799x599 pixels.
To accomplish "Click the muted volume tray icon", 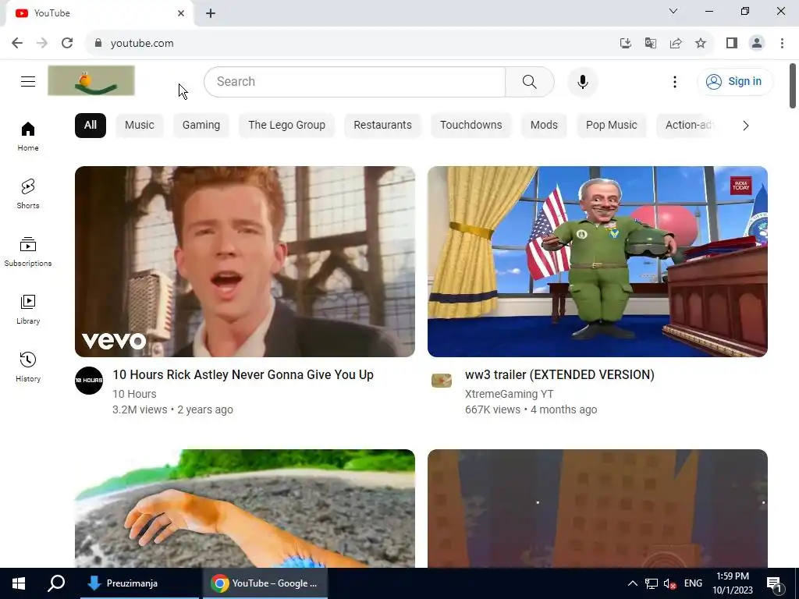I will tap(669, 583).
